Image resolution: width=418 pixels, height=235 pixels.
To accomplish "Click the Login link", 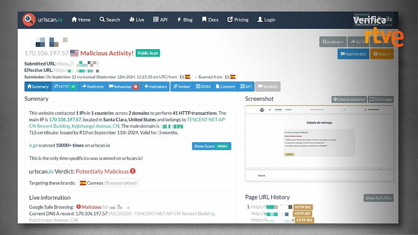I will 266,19.
